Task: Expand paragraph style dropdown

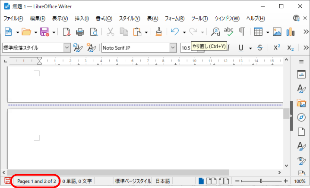Action: (x=67, y=47)
